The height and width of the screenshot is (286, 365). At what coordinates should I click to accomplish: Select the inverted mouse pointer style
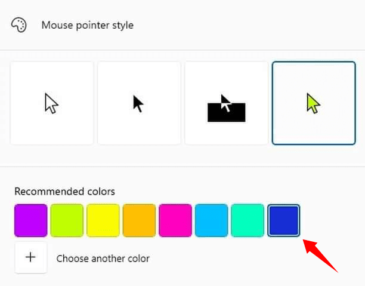click(x=226, y=103)
